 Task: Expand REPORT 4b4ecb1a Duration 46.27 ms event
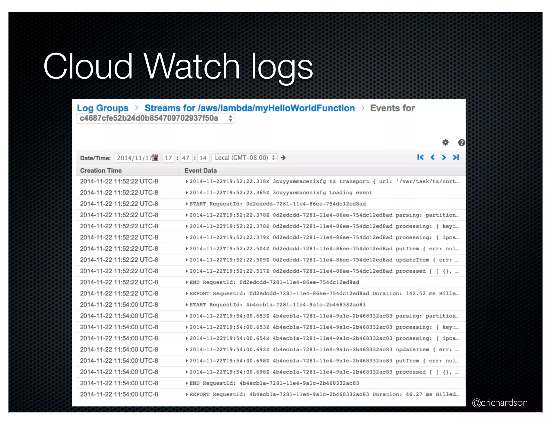[x=187, y=394]
